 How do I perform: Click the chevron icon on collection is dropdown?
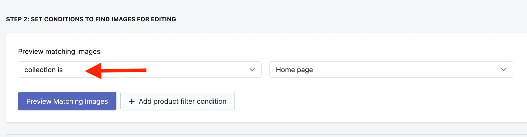click(x=252, y=69)
